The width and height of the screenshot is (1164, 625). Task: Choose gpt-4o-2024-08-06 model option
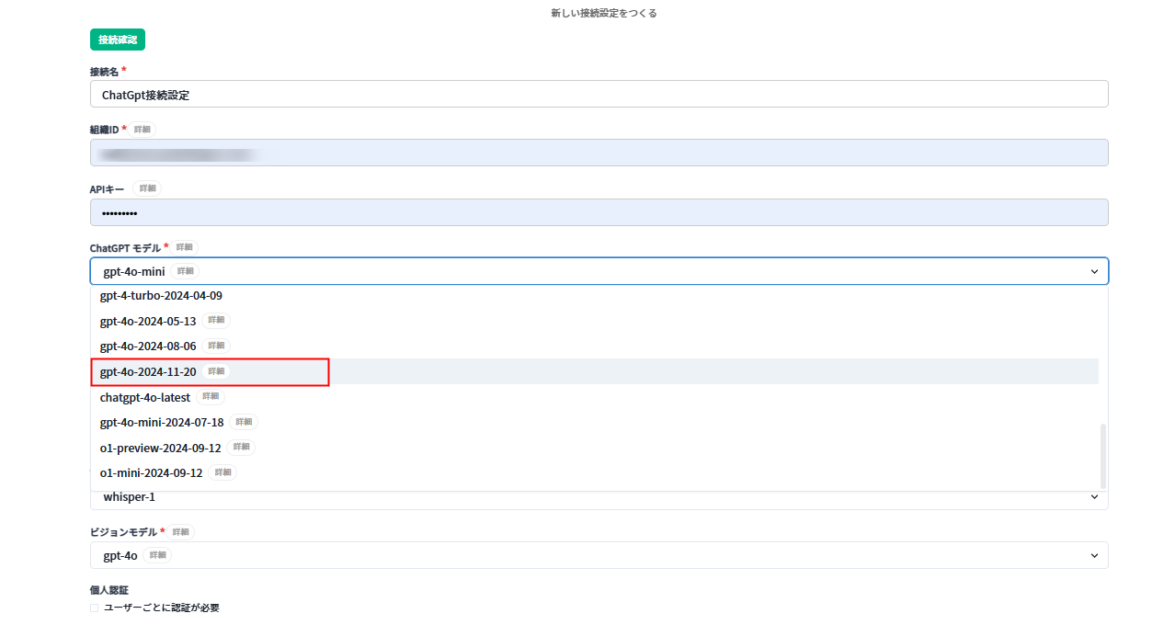pos(595,347)
